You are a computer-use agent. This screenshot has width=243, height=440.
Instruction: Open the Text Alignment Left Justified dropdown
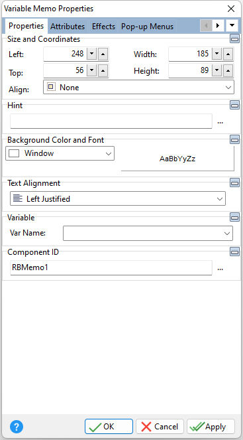[118, 198]
